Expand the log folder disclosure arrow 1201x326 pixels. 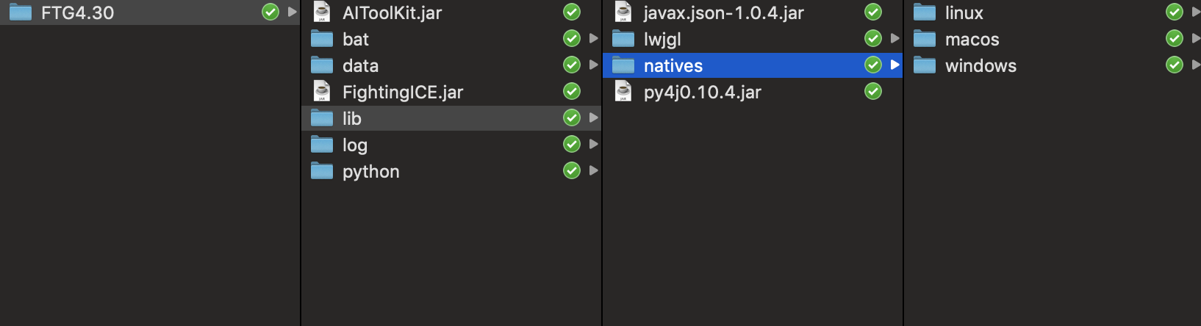coord(593,144)
